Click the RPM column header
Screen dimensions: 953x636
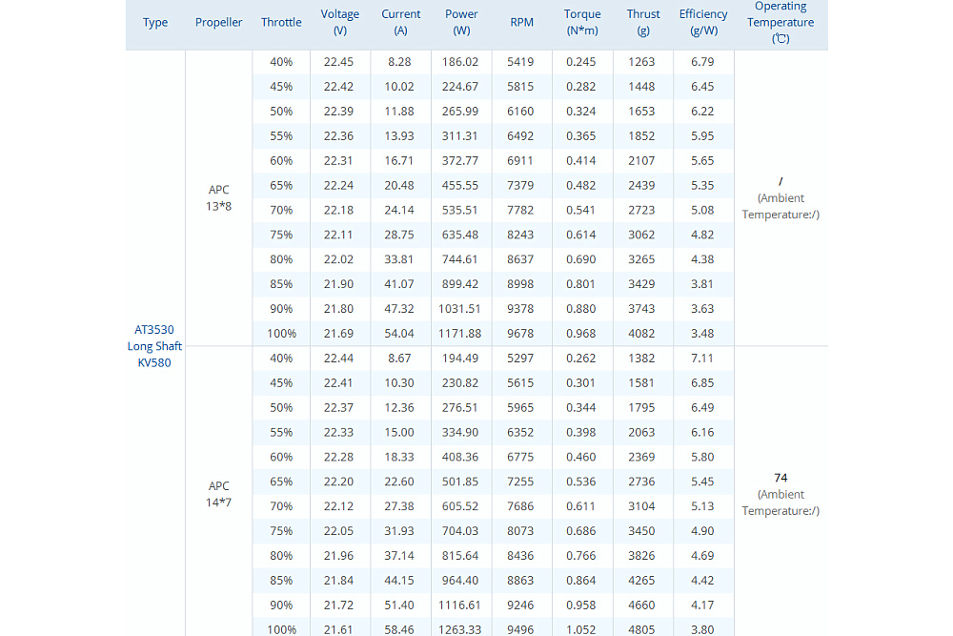click(x=521, y=23)
